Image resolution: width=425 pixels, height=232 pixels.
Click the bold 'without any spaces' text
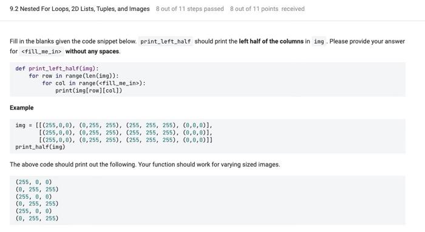[x=92, y=51]
